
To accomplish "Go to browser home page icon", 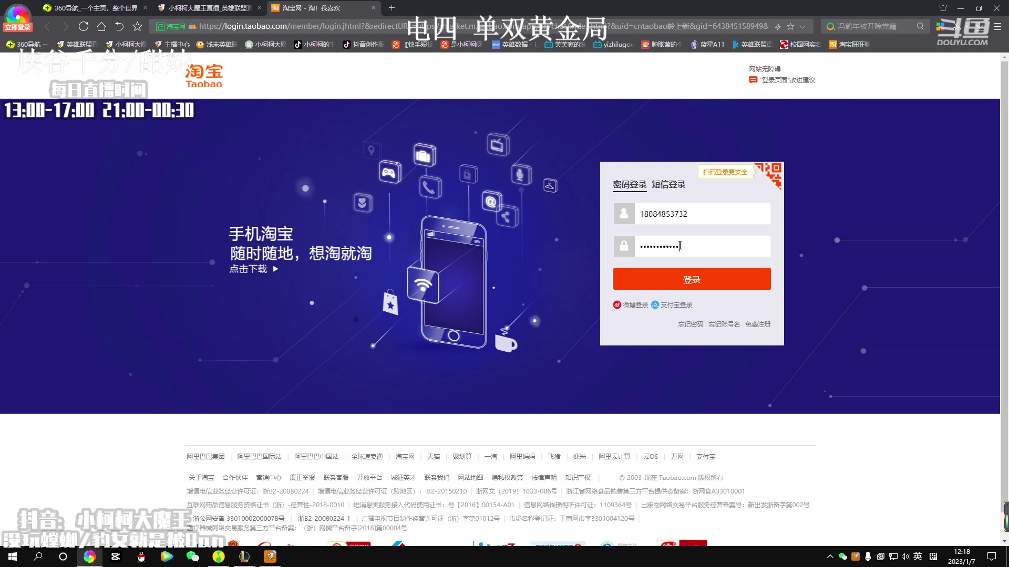I will coord(101,26).
